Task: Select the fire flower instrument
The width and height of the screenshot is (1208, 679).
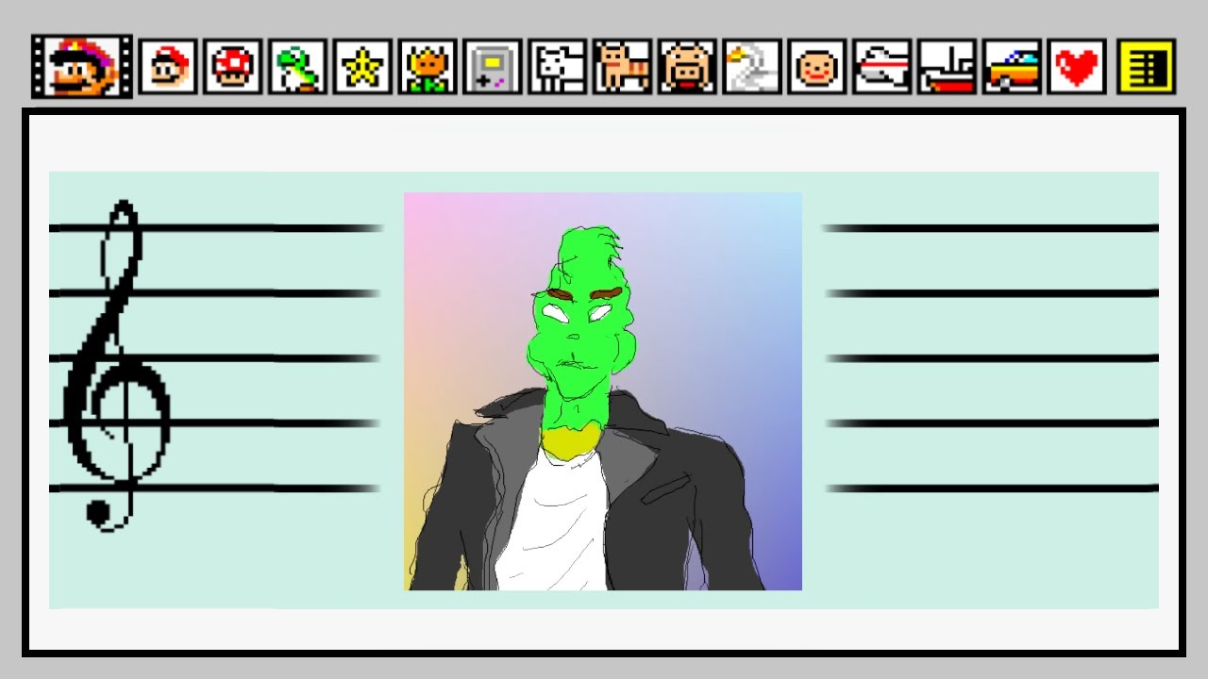Action: click(428, 67)
